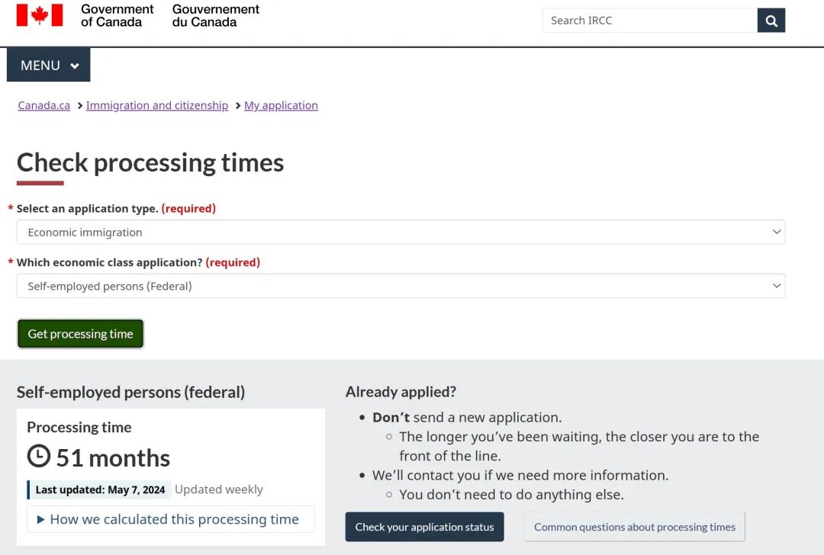Open Immigration and citizenship breadcrumb link
The height and width of the screenshot is (555, 824).
[x=157, y=105]
